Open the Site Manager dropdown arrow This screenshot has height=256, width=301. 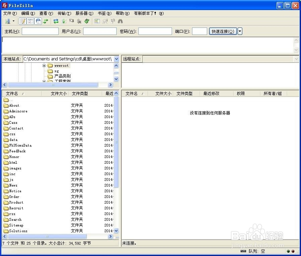pyautogui.click(x=13, y=21)
